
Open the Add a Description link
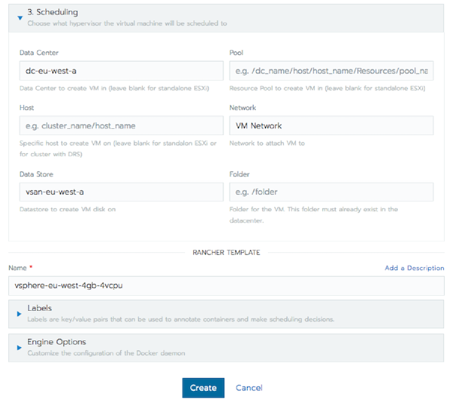(x=414, y=268)
